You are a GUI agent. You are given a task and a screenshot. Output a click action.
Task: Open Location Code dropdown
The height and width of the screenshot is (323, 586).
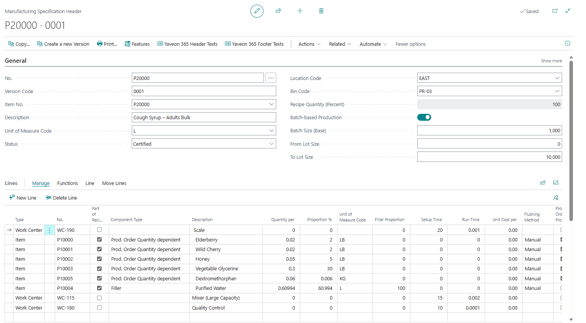[557, 78]
